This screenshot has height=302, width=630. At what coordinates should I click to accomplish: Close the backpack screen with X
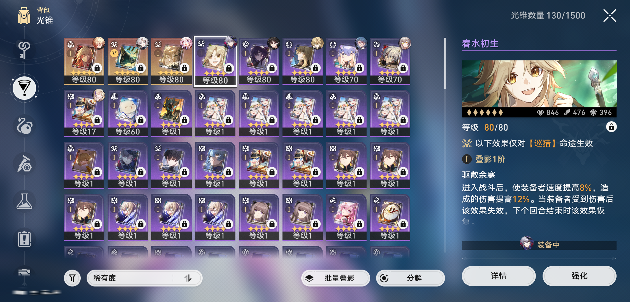(610, 16)
